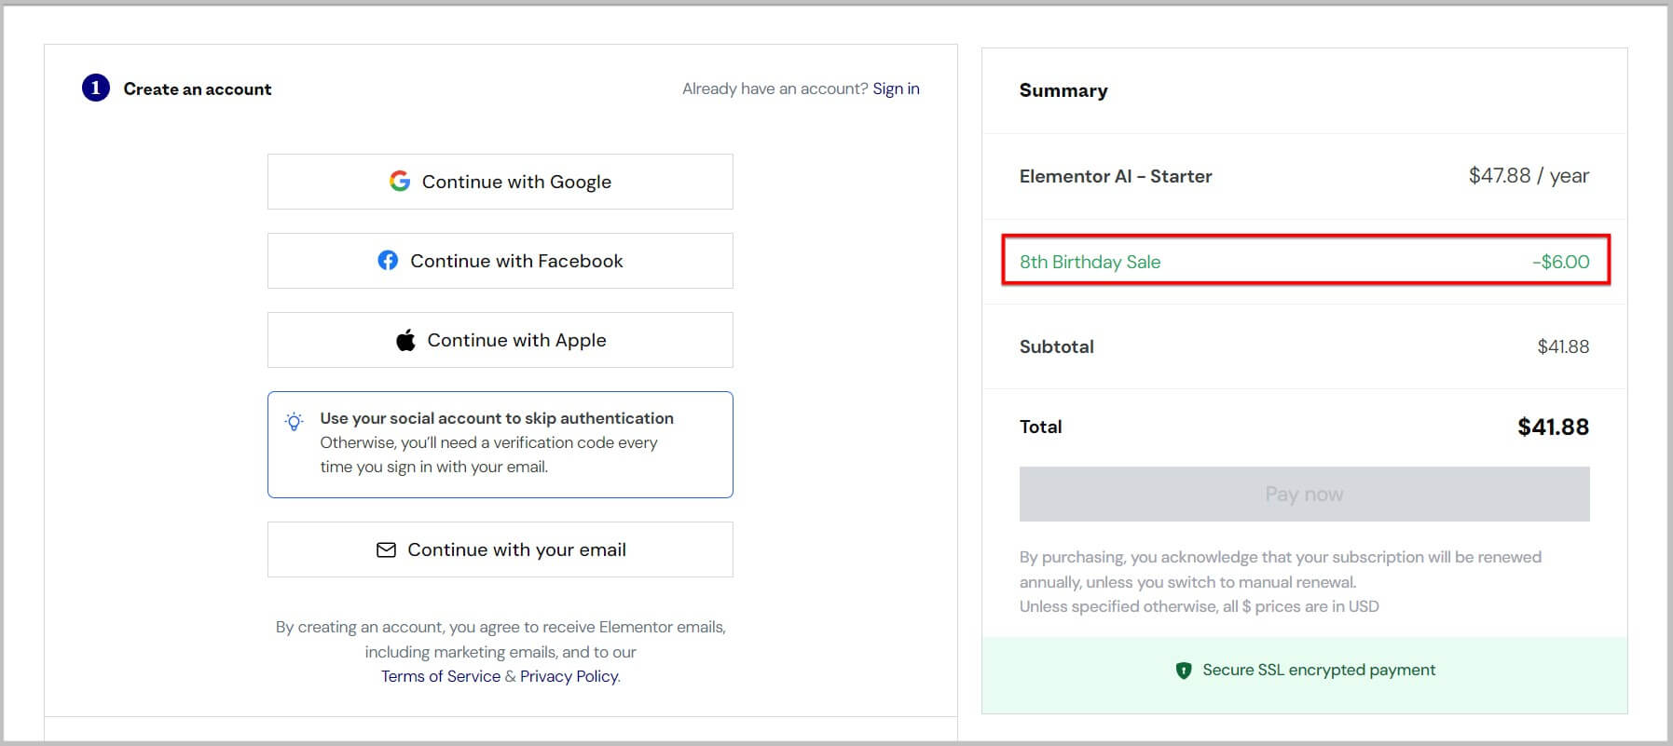Click the Apple logo icon

pos(405,340)
